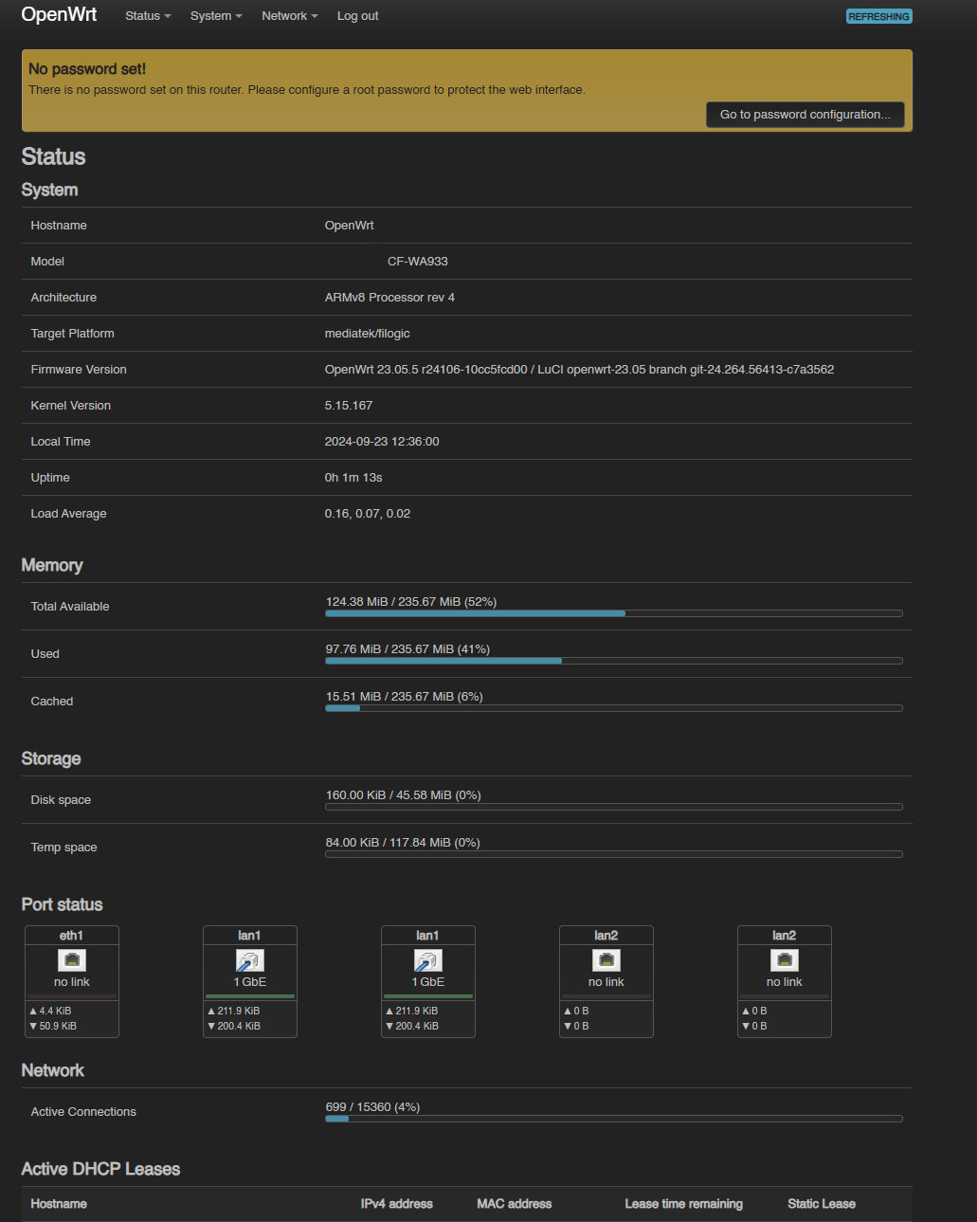Click the Total Available memory progress bar
Image resolution: width=977 pixels, height=1222 pixels.
613,613
